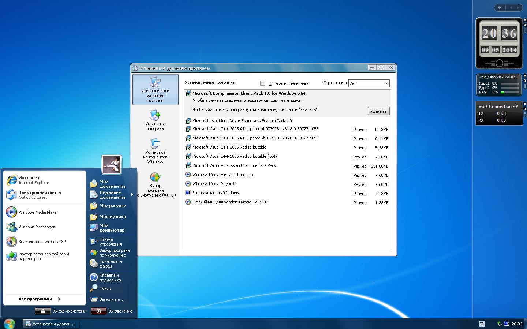527x329 pixels.
Task: Open Control Panel (Панель управления)
Action: [x=111, y=242]
